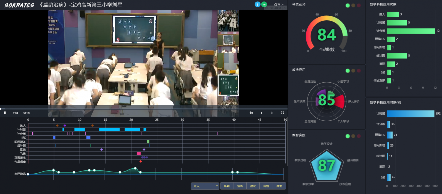This screenshot has width=442, height=194.
Task: Click the blue info icon in header
Action: click(257, 4)
